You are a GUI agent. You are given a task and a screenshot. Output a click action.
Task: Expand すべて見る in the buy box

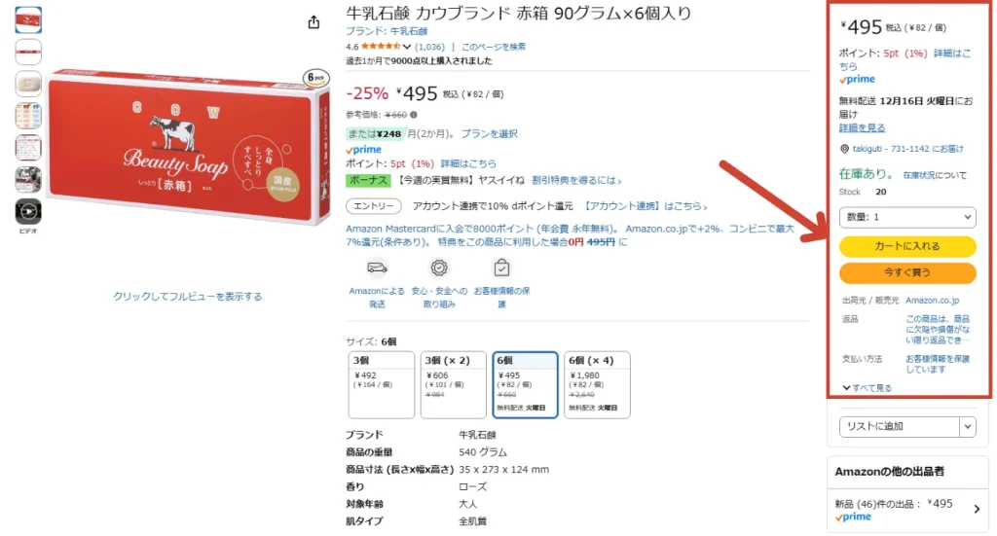pyautogui.click(x=868, y=388)
